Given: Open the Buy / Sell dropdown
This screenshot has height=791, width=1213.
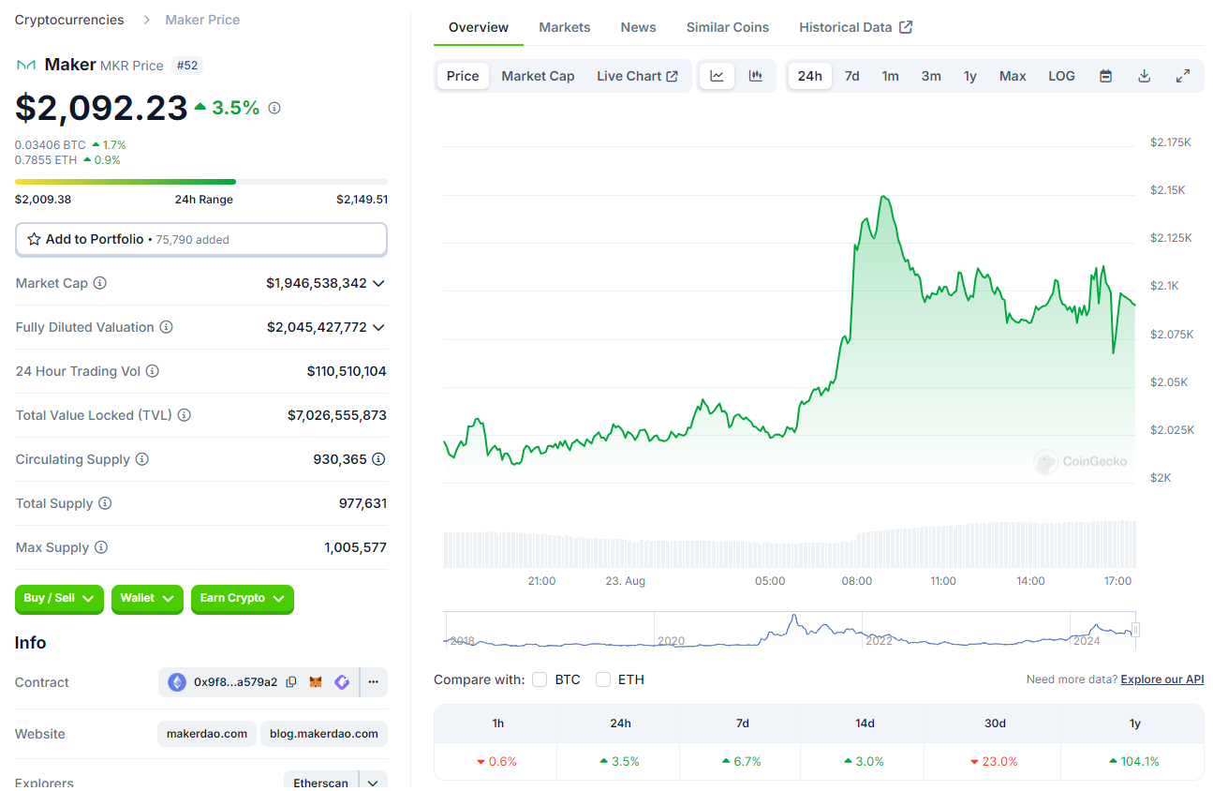Looking at the screenshot, I should point(59,598).
